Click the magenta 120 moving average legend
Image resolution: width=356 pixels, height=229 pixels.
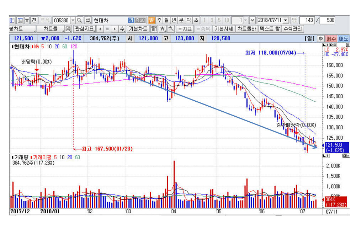(x=74, y=47)
